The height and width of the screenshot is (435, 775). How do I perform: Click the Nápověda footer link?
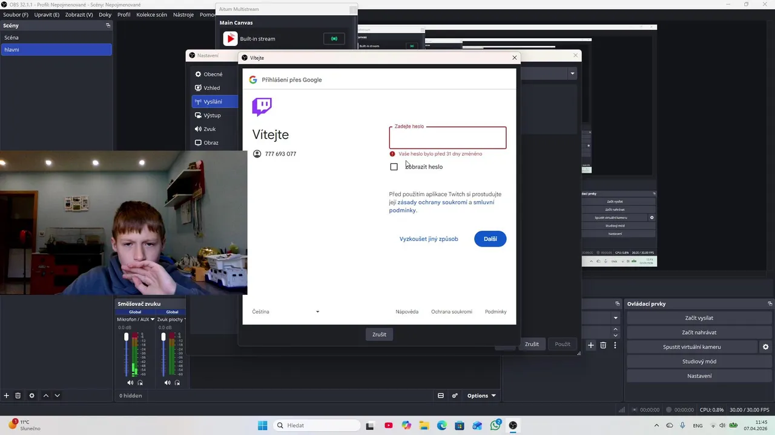click(407, 312)
